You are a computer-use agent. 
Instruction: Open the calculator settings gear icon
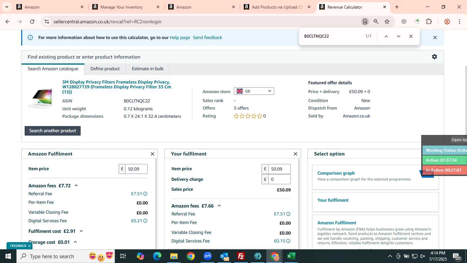click(435, 57)
